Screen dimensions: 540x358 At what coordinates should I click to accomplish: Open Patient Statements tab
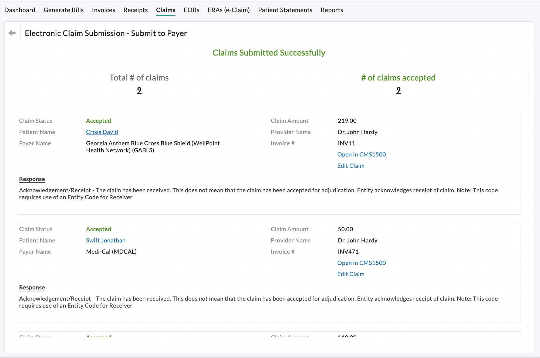(x=285, y=10)
